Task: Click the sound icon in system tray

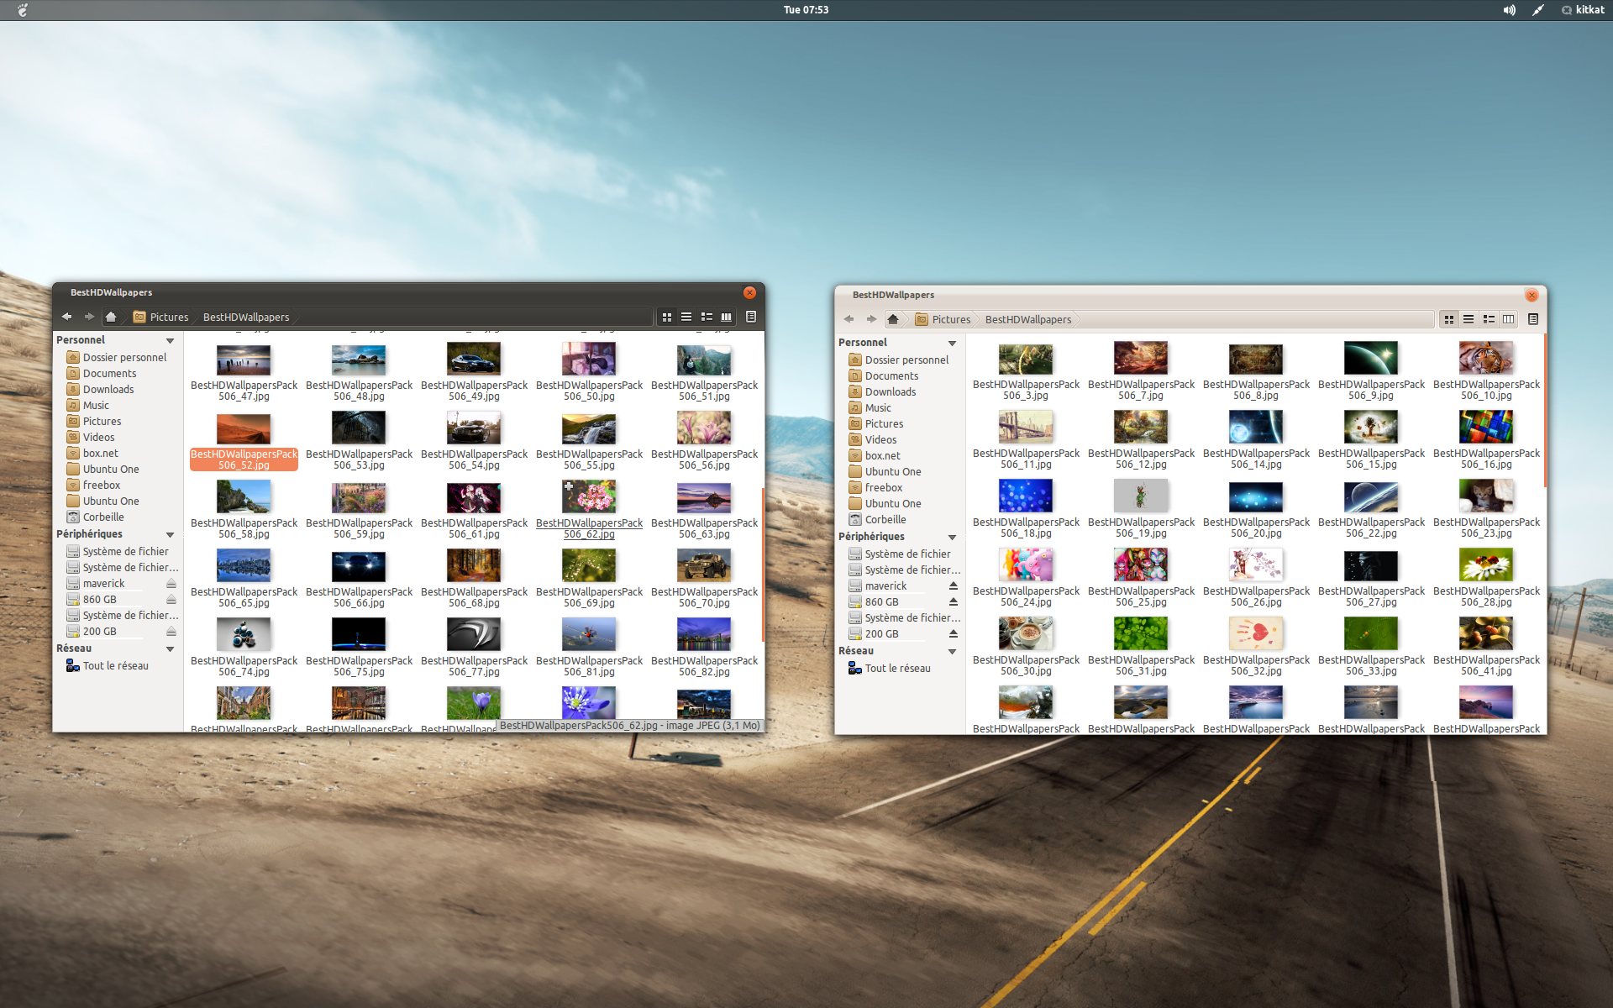Action: pos(1507,9)
